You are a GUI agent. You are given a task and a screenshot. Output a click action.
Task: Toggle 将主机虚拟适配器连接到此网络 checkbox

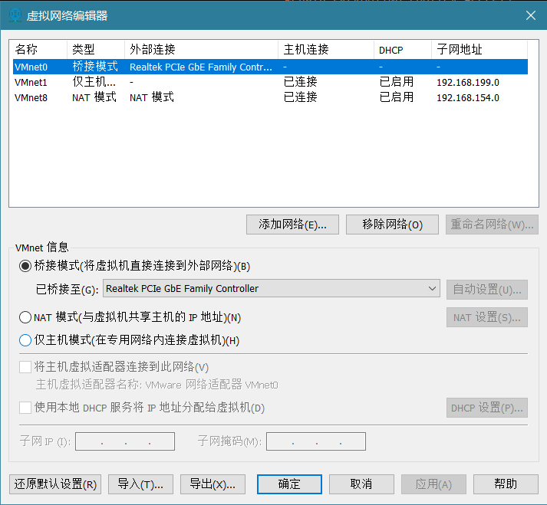coord(25,367)
